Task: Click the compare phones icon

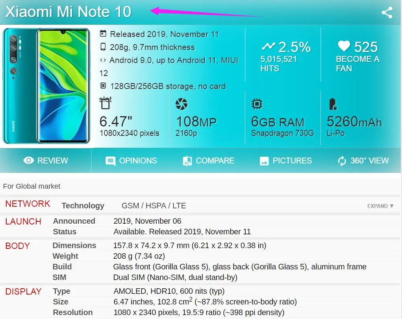Action: coord(187,161)
